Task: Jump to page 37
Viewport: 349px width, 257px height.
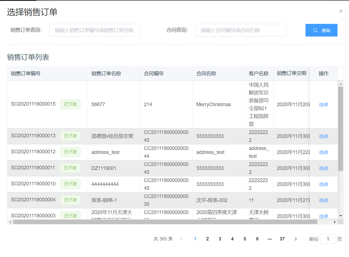Action: pyautogui.click(x=282, y=239)
